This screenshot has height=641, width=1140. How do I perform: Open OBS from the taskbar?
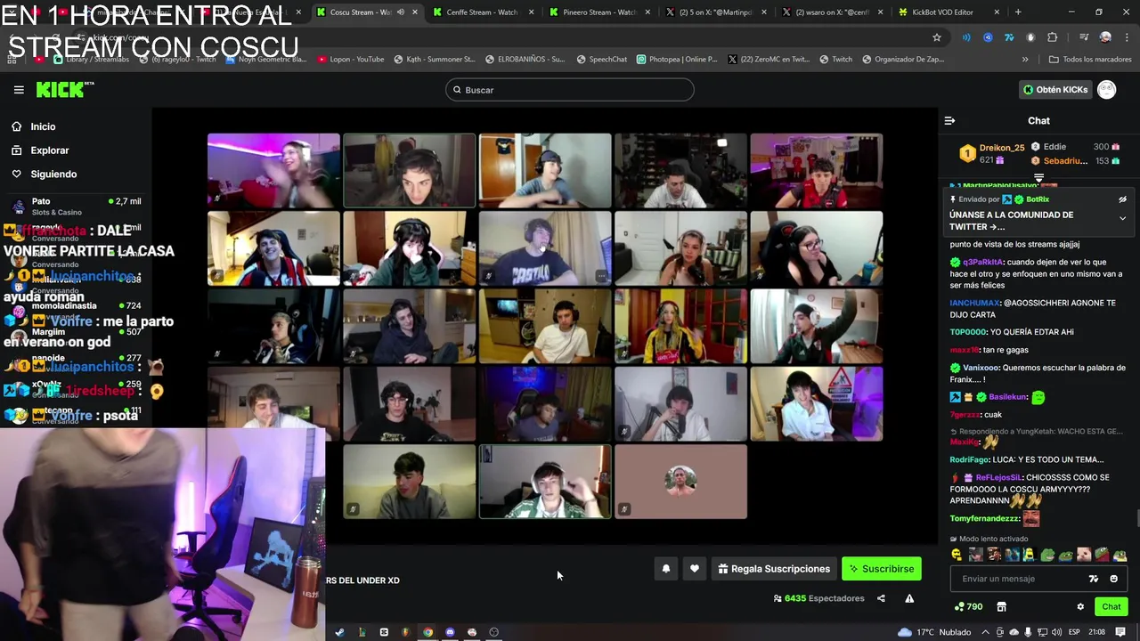pyautogui.click(x=494, y=632)
